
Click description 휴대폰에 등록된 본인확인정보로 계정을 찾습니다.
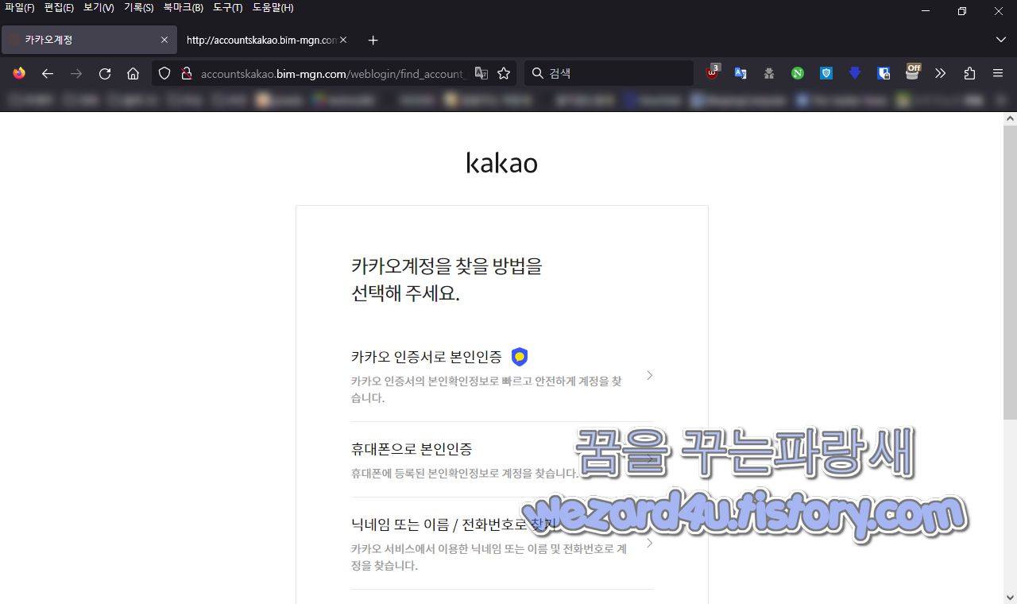tap(465, 474)
